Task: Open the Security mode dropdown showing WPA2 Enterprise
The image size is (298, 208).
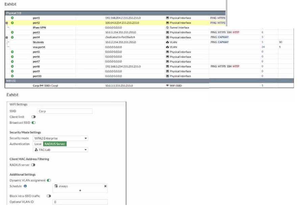Action: point(61,138)
